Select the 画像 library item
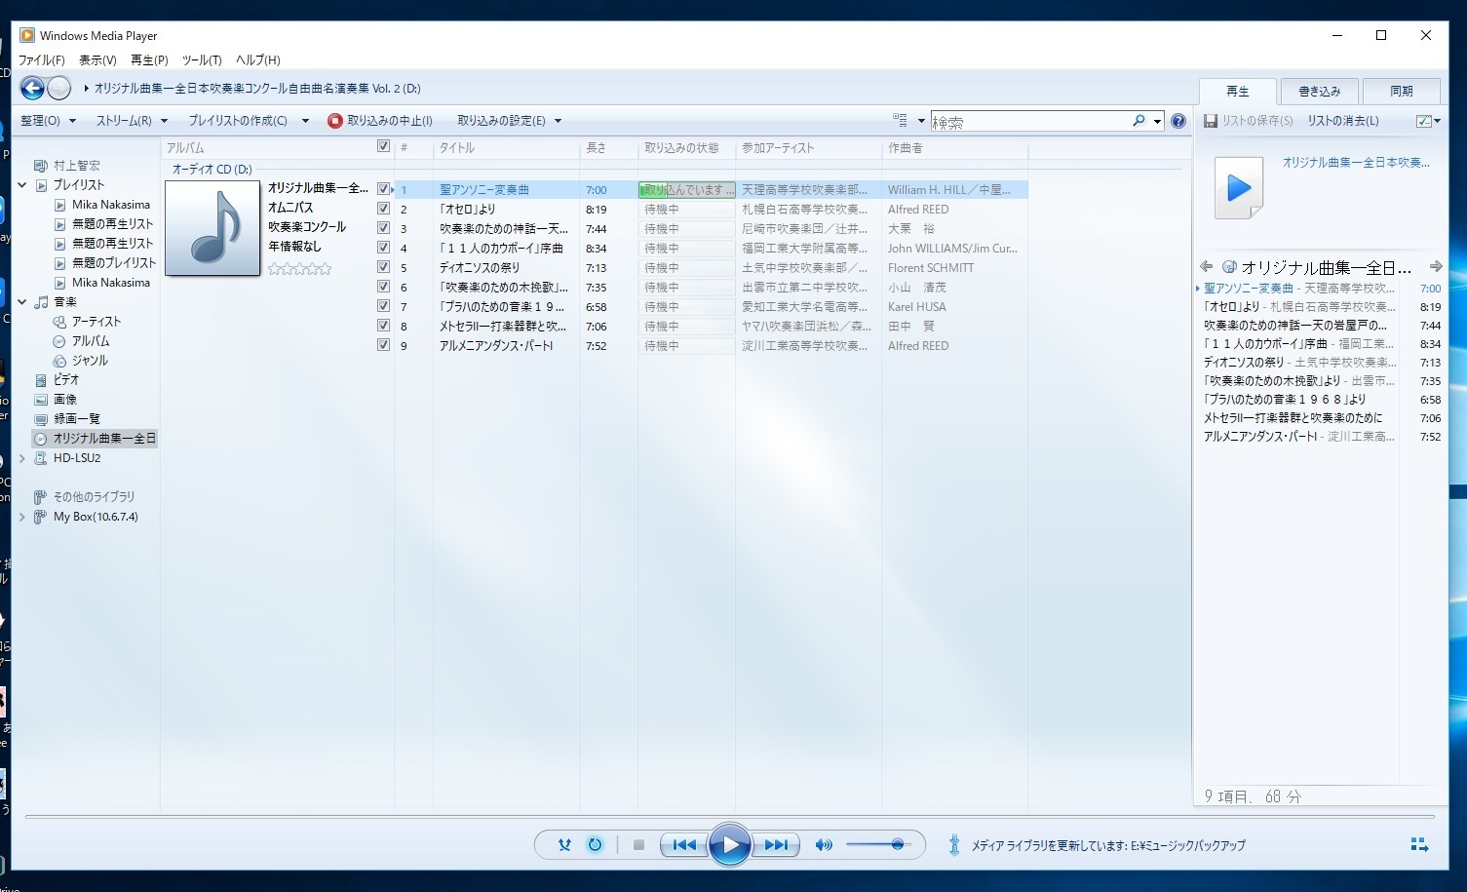This screenshot has width=1467, height=892. 64,400
